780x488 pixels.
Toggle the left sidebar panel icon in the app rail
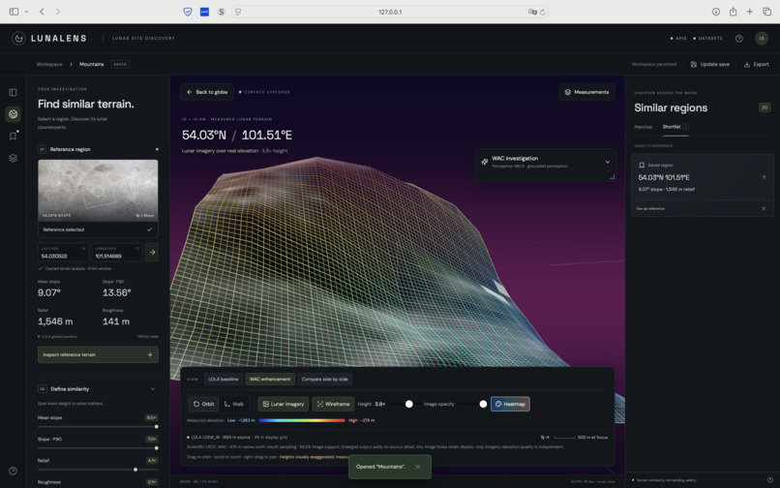(13, 92)
